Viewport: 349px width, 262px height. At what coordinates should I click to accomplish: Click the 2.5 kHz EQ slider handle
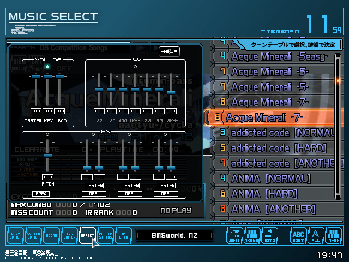point(147,90)
